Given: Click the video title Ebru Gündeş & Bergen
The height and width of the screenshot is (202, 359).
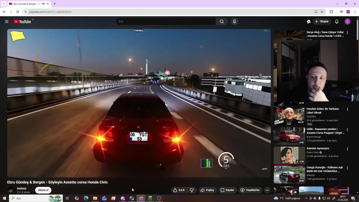Looking at the screenshot, I should (x=57, y=182).
